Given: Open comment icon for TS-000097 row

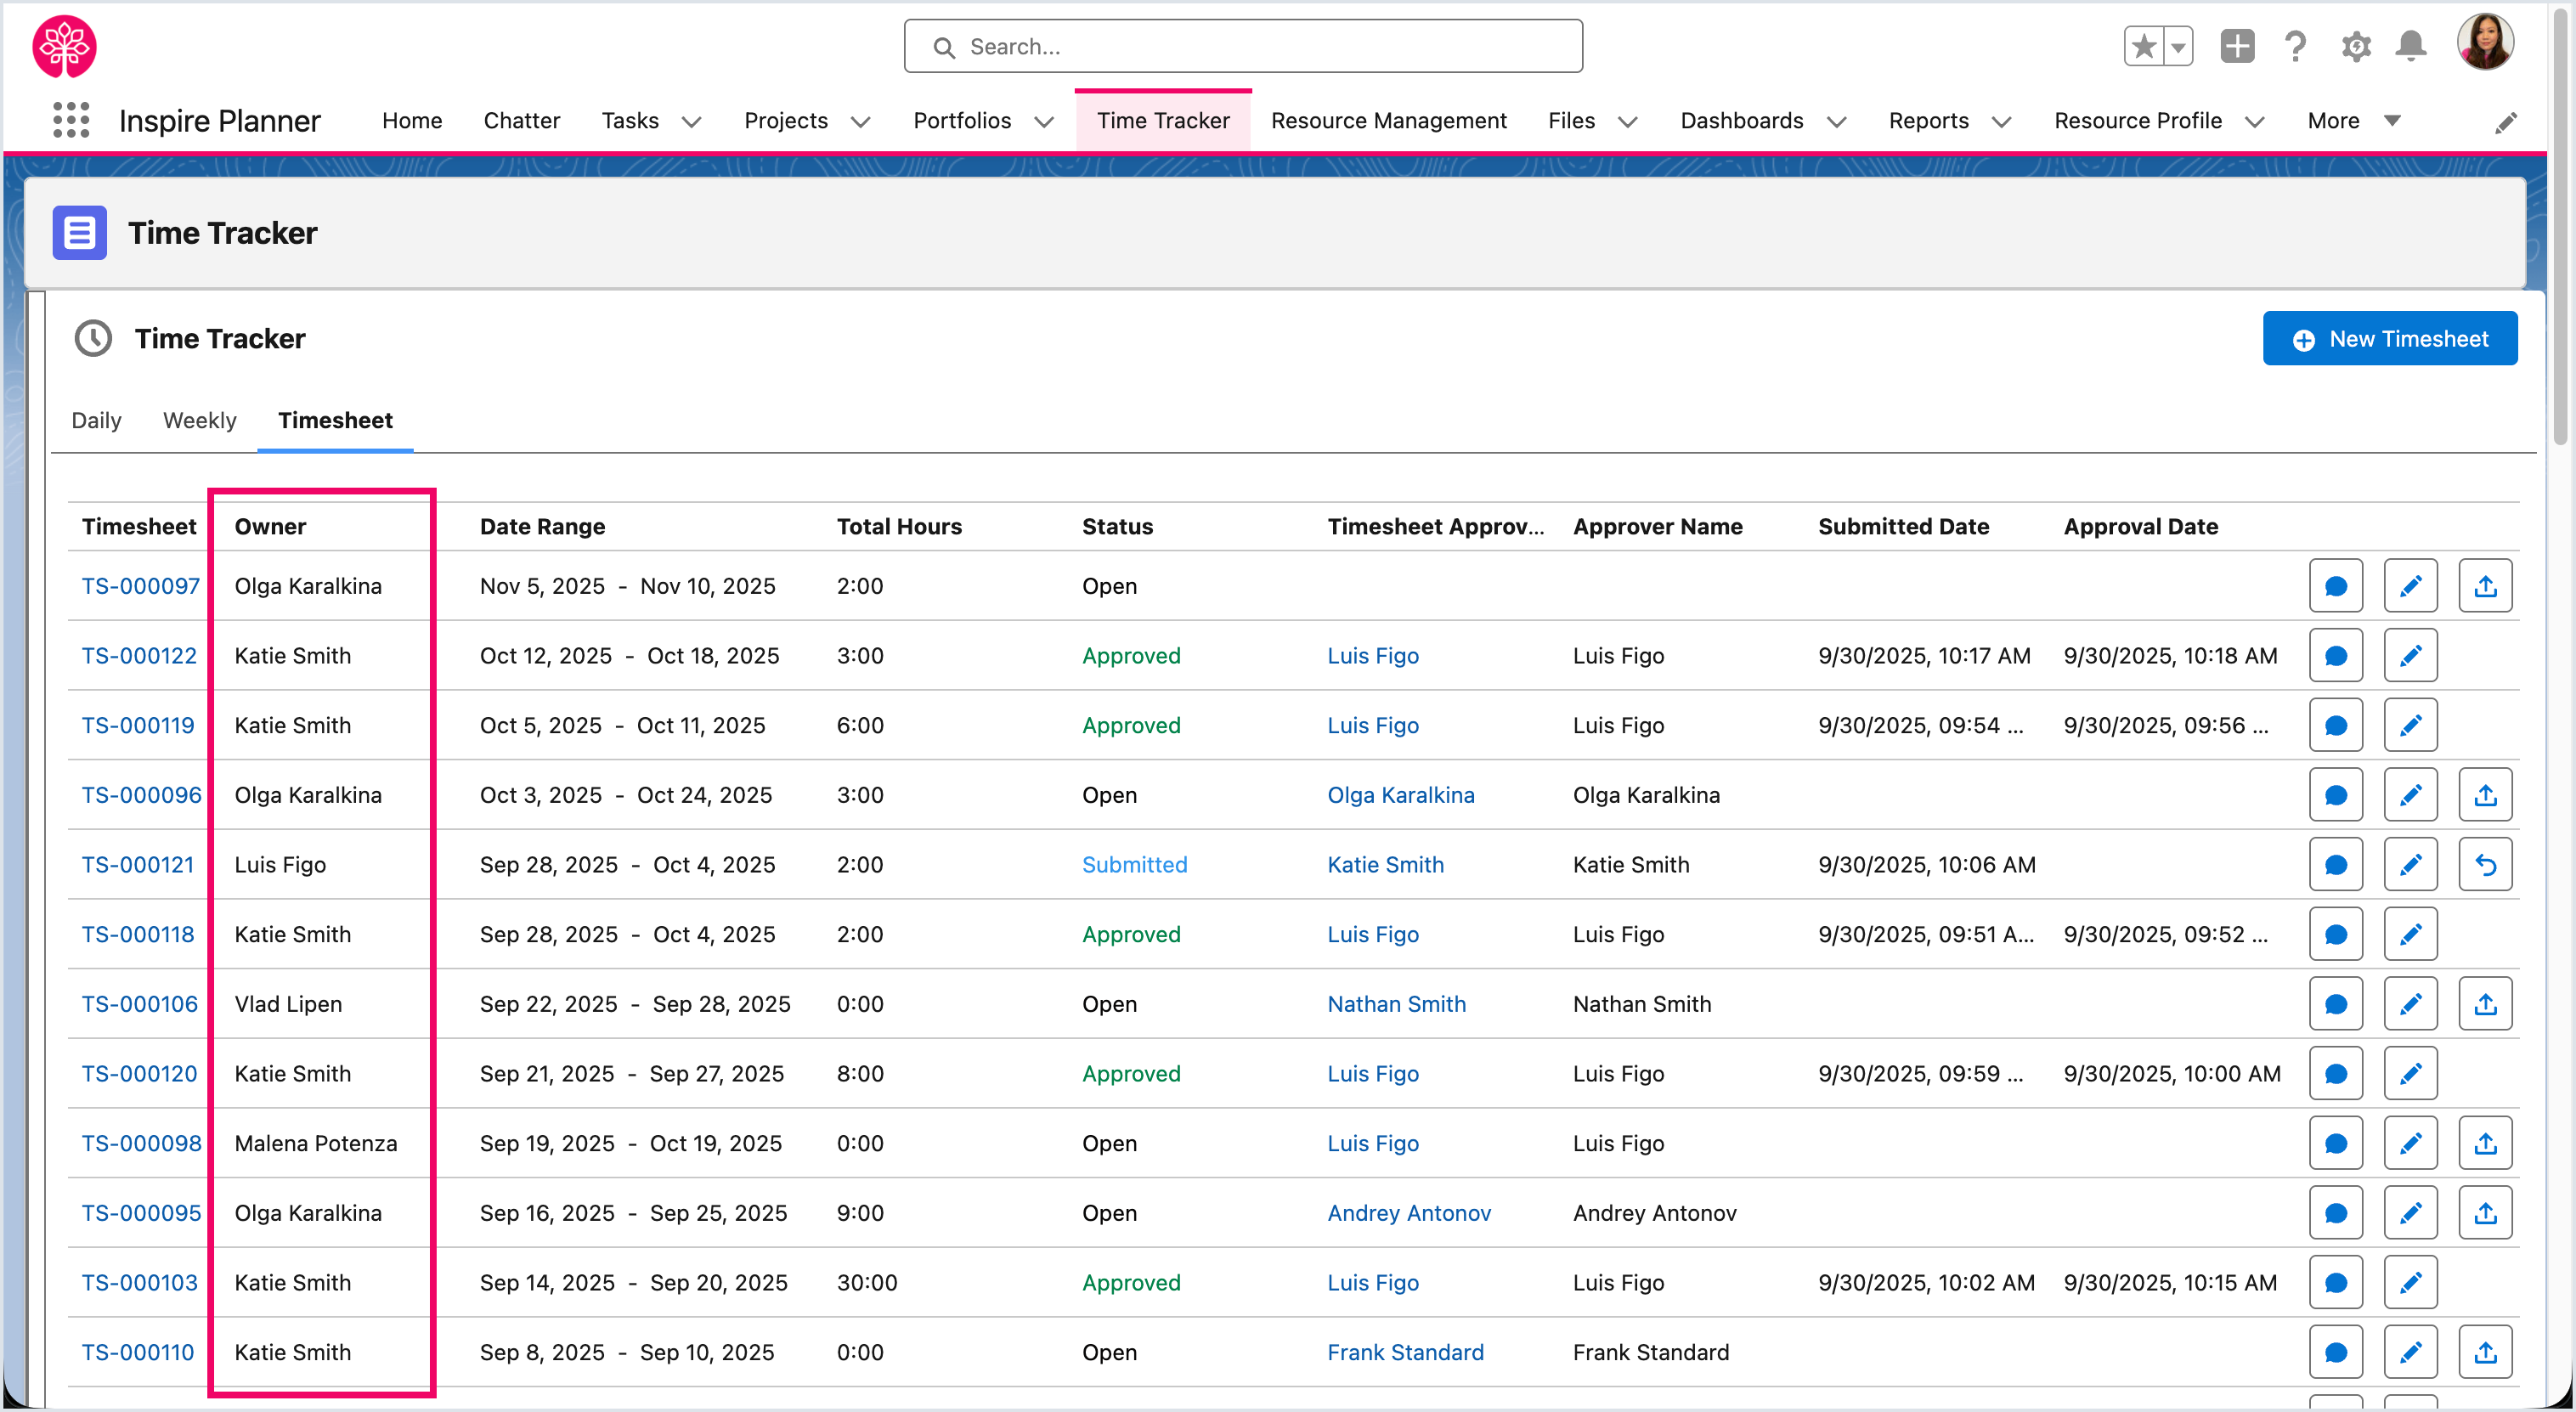Looking at the screenshot, I should (x=2335, y=586).
